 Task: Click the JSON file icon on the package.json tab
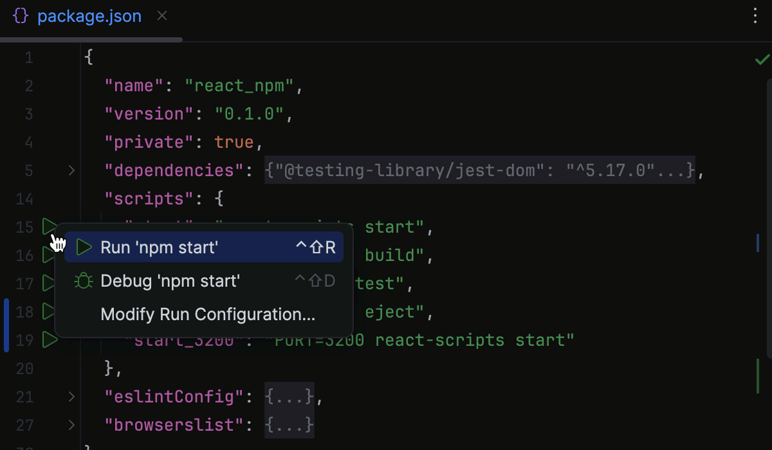pyautogui.click(x=21, y=15)
